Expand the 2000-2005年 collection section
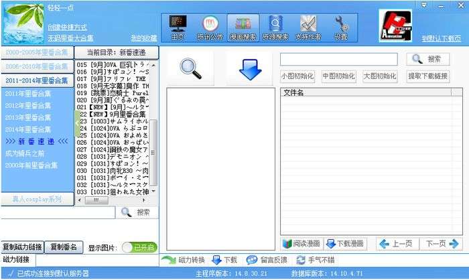Screen dimensions: 469x280 point(37,52)
